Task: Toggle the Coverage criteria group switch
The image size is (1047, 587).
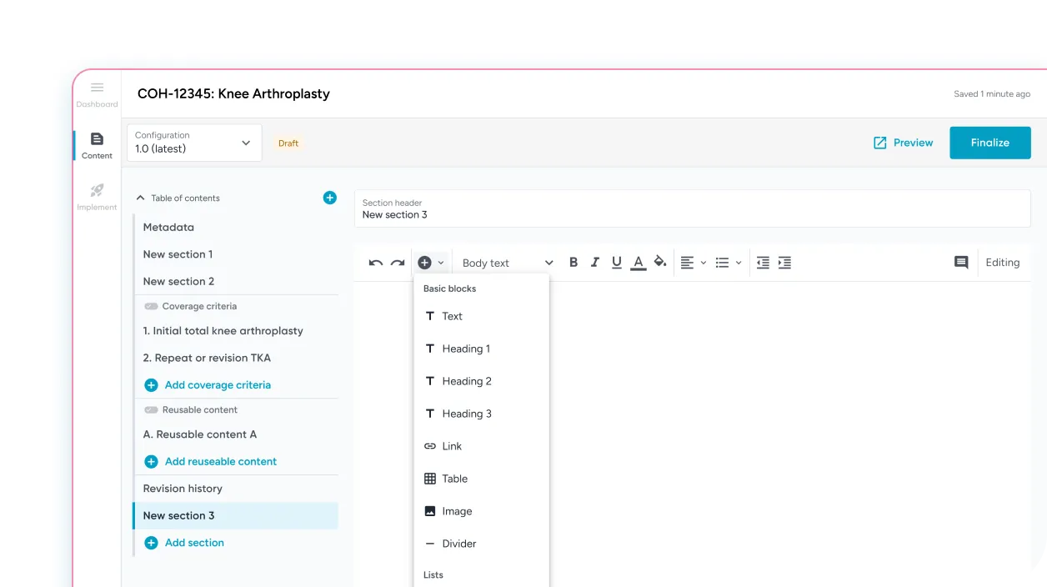Action: [152, 306]
